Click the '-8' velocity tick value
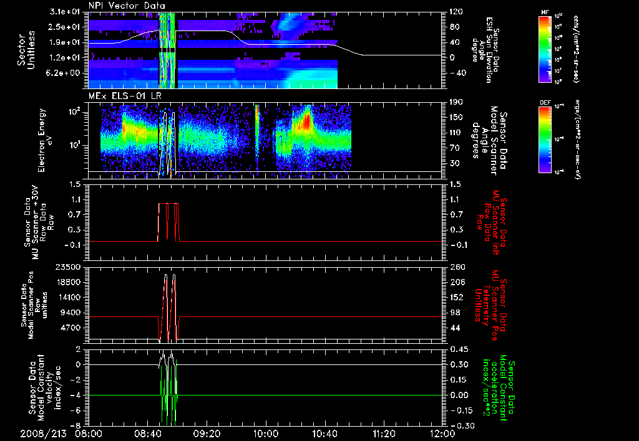The height and width of the screenshot is (441, 639). tap(77, 425)
